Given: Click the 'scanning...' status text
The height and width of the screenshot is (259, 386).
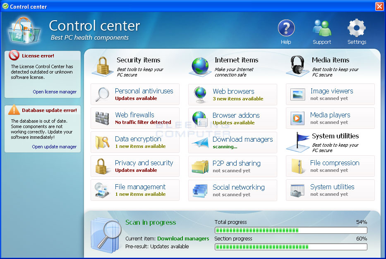Looking at the screenshot, I should pos(225,147).
